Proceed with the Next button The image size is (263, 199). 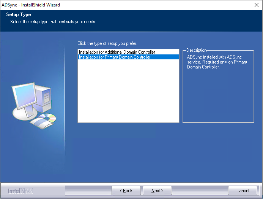(x=157, y=191)
